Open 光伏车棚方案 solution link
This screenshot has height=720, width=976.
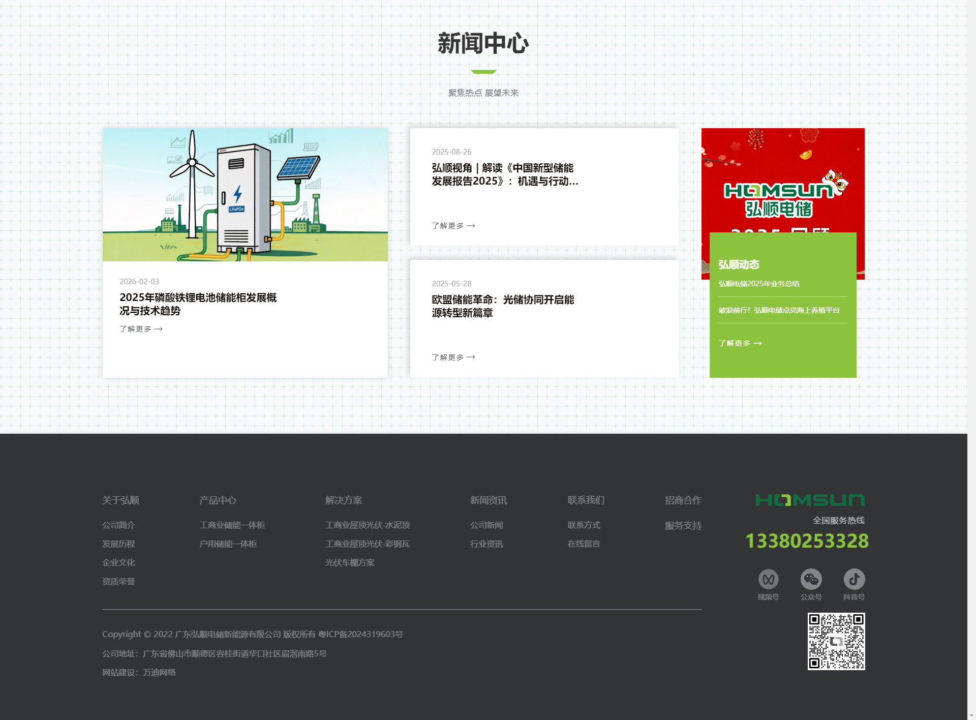click(x=350, y=563)
